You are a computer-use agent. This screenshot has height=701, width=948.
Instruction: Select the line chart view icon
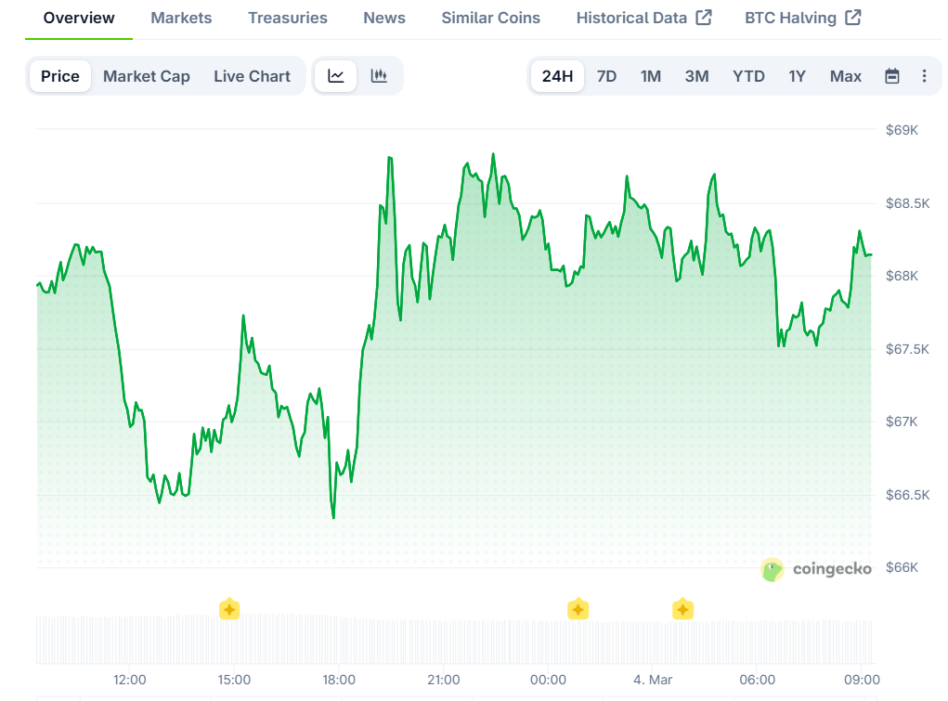click(x=335, y=76)
